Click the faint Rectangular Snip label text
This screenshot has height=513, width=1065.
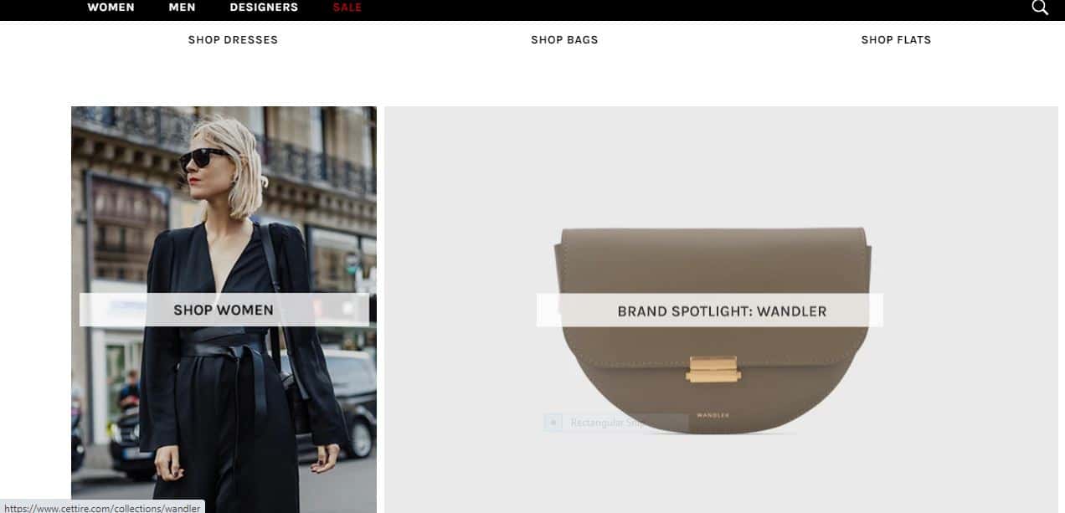607,423
